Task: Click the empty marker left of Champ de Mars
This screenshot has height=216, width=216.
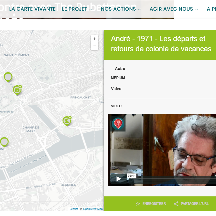Action: click(4, 142)
